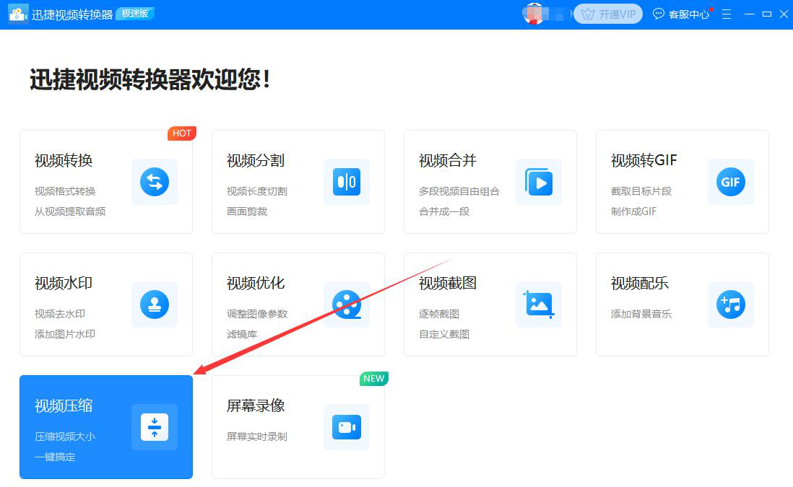Click the text 一键搞定
This screenshot has width=793, height=487.
[x=55, y=457]
